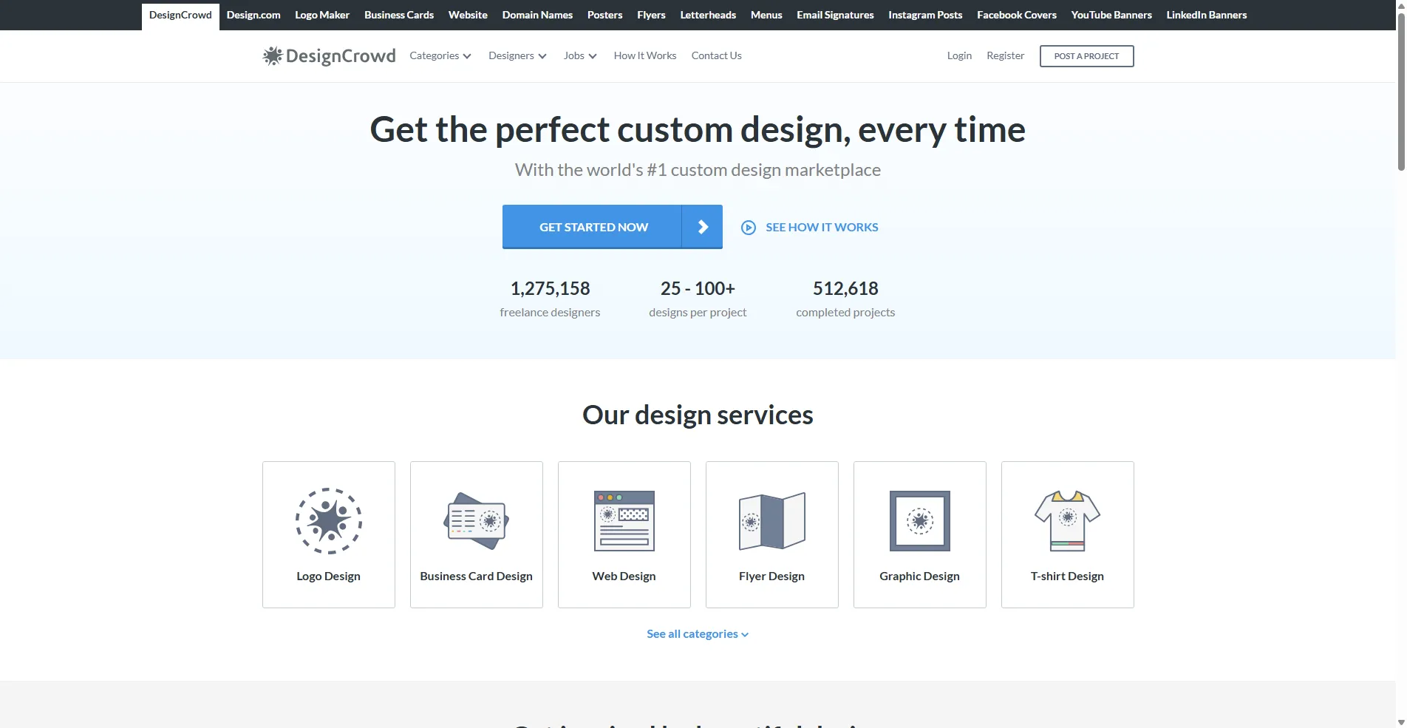
Task: Open Menus in top bar
Action: pyautogui.click(x=766, y=15)
